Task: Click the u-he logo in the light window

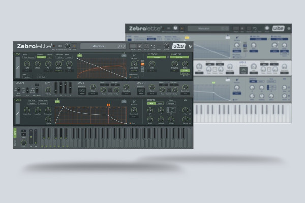Action: (x=279, y=28)
